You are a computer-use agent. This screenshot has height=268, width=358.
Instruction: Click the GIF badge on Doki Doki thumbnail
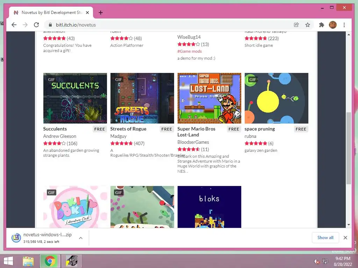click(x=51, y=193)
